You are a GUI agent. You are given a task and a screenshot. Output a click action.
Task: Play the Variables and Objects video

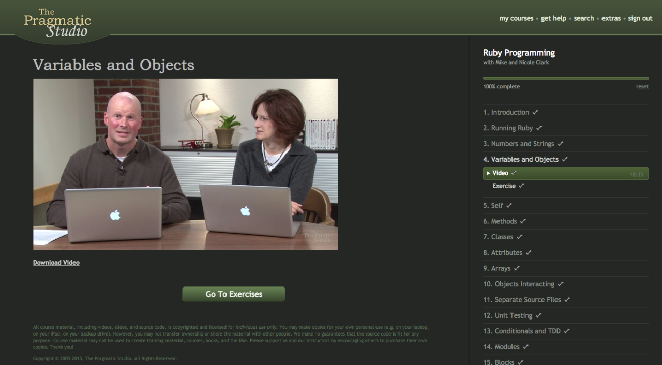[185, 164]
